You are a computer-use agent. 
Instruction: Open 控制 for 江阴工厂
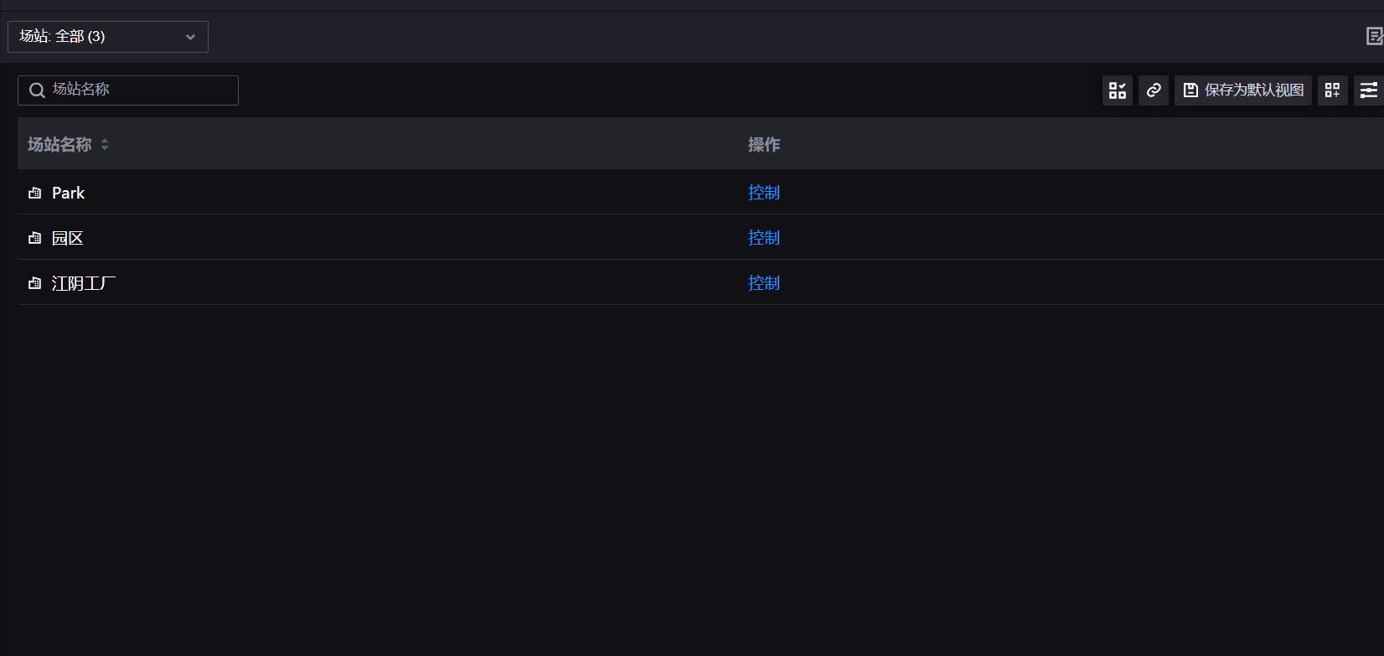point(763,282)
